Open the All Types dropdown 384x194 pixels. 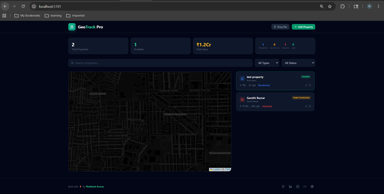267,63
